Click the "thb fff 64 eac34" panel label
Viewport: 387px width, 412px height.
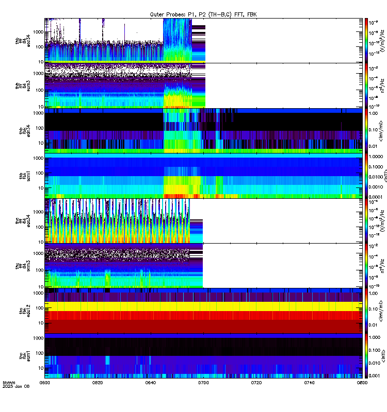23,41
